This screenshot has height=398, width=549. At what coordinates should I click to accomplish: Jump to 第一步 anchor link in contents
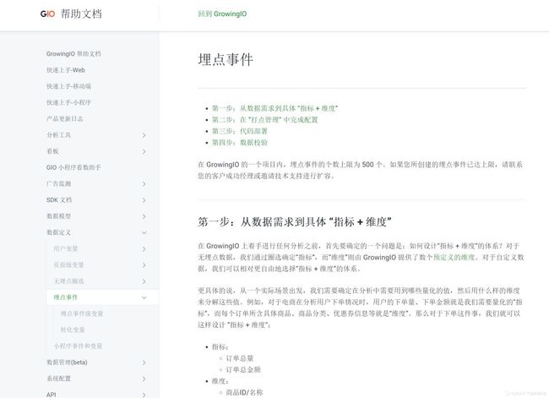(274, 108)
